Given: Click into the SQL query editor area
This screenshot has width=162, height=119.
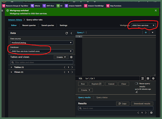Looking at the screenshot, I should 119,56.
